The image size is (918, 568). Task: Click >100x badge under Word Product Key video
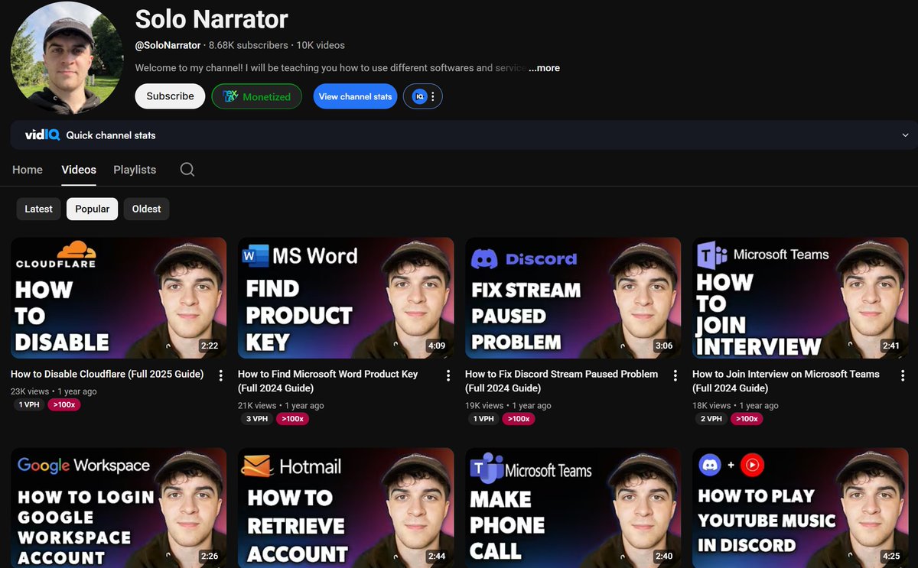(x=291, y=419)
